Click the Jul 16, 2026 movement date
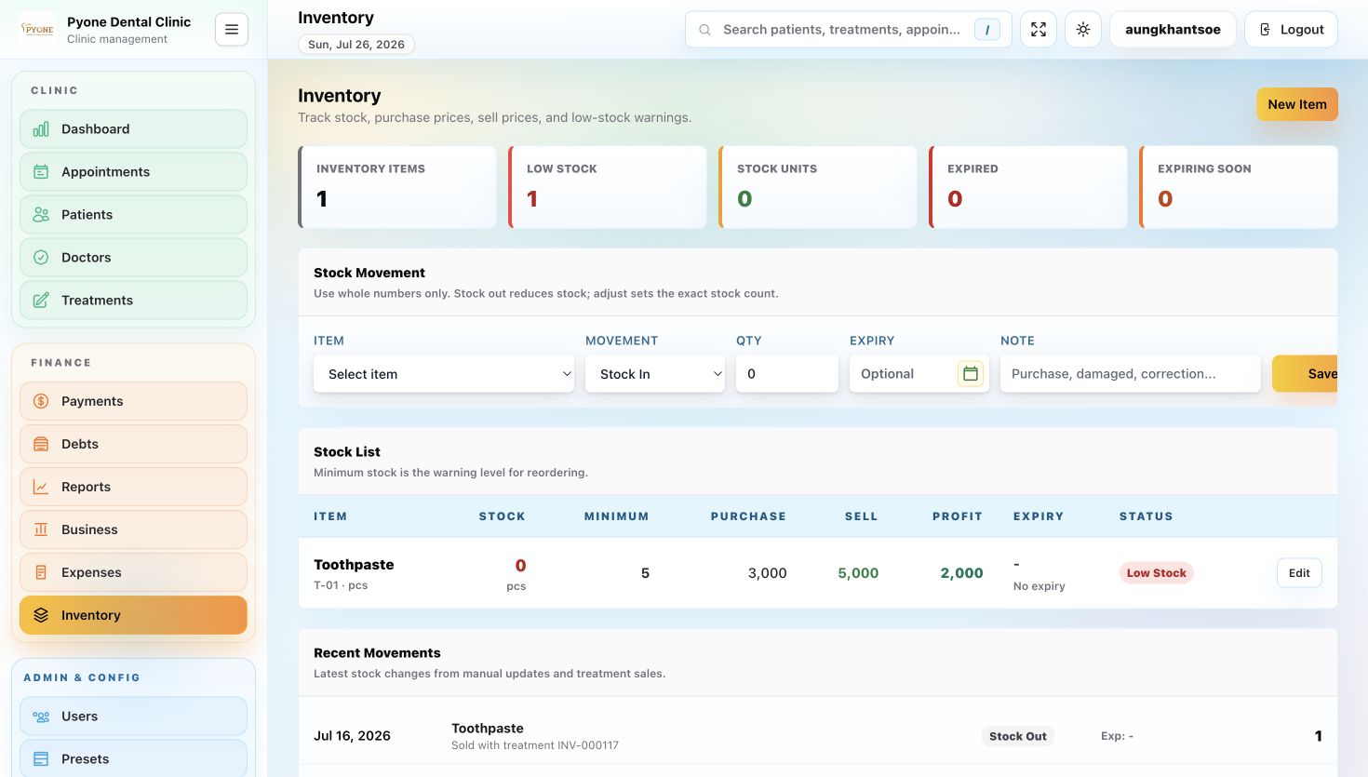This screenshot has width=1368, height=777. click(x=352, y=736)
